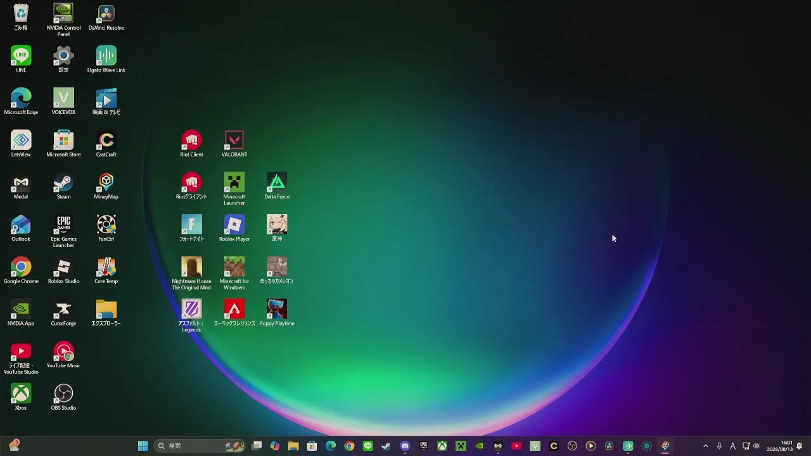The image size is (811, 456).
Task: Open Steam from the taskbar
Action: tap(386, 446)
